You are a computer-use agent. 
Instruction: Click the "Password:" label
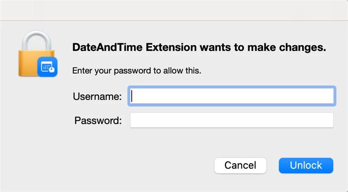click(x=98, y=121)
